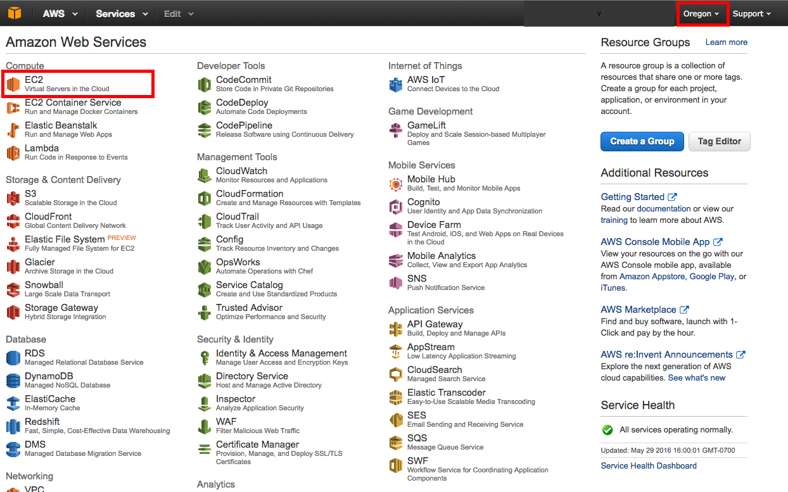Image resolution: width=788 pixels, height=492 pixels.
Task: Expand the Oregon region dropdown
Action: click(701, 14)
